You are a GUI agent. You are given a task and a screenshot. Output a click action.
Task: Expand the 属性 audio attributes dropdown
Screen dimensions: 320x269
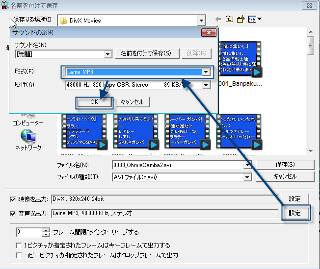(x=207, y=85)
